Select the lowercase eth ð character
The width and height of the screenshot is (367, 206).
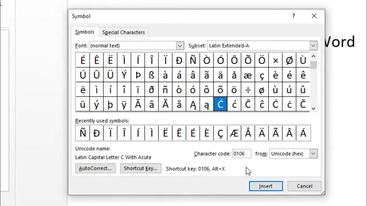152,90
